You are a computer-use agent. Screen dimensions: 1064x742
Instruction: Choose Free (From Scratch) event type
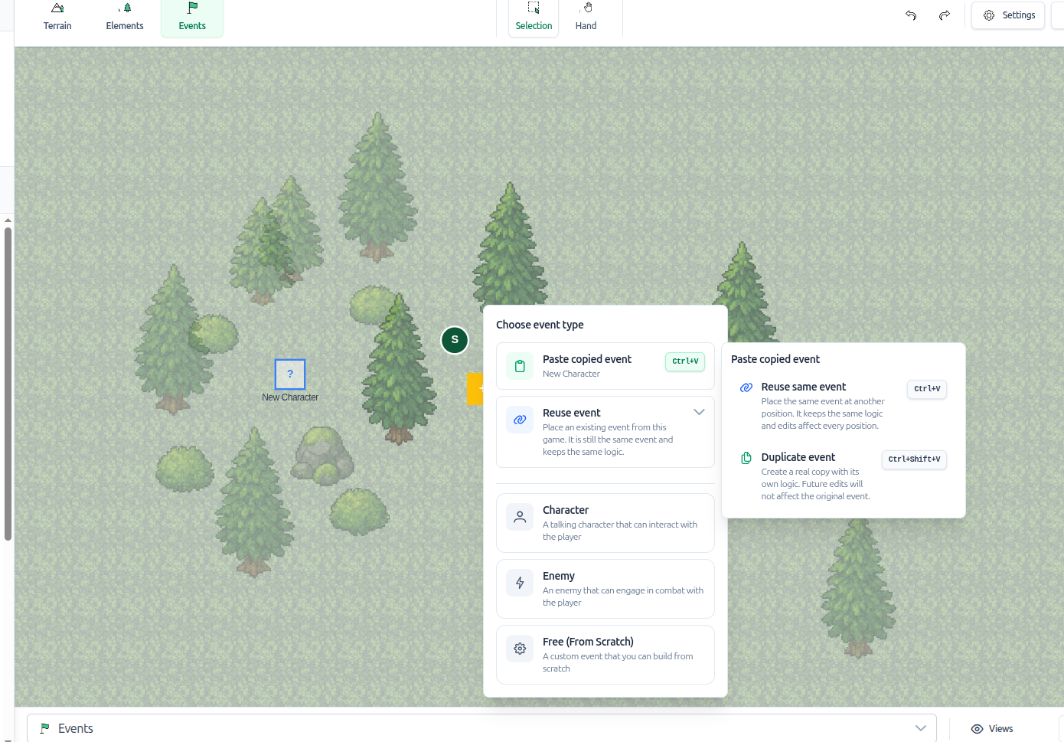tap(605, 655)
